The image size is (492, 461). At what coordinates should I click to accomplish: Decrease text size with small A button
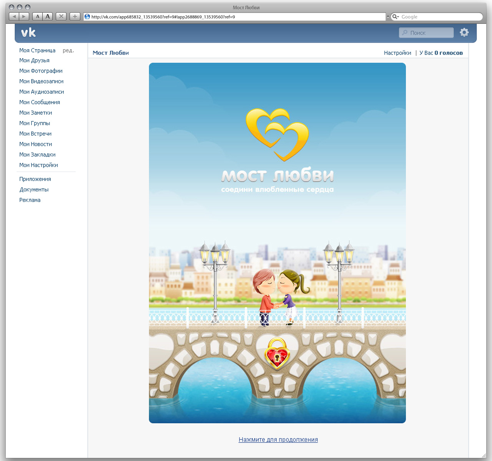(37, 17)
